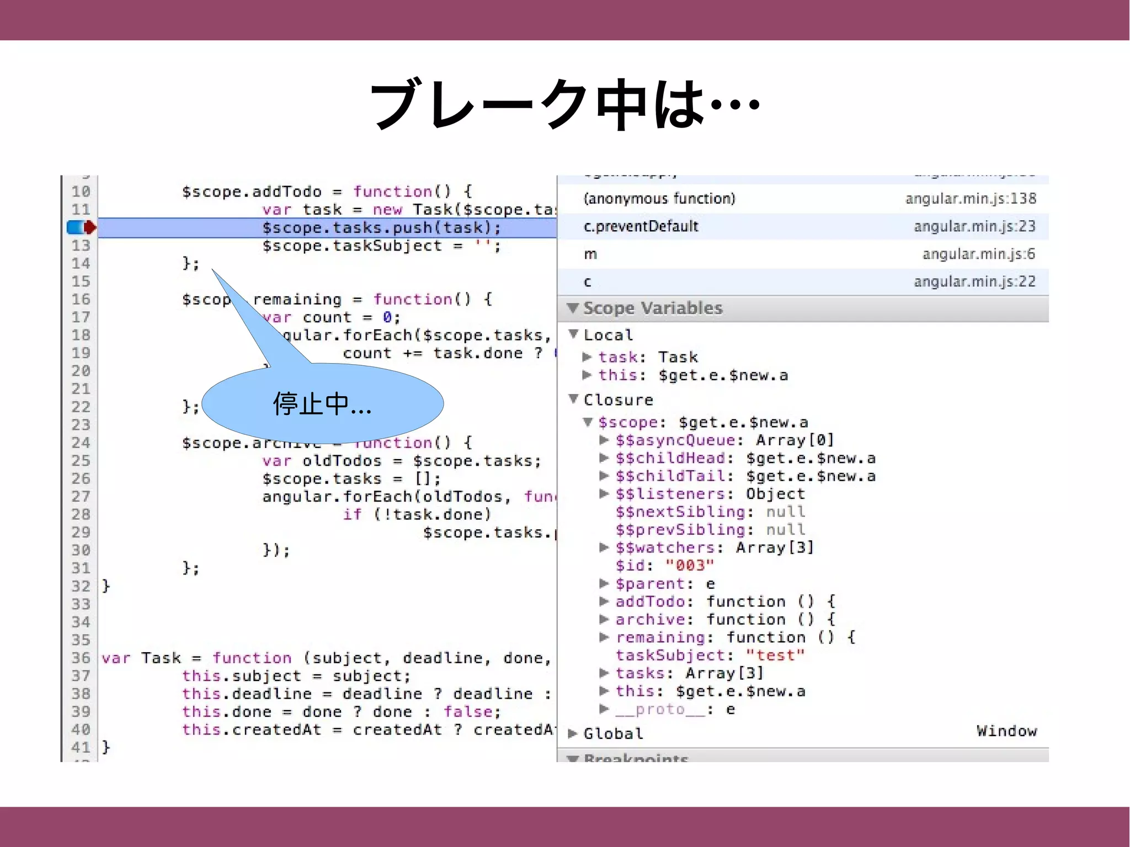Expand this: $get.e.$new.a inside $scope
1130x847 pixels.
click(x=604, y=691)
